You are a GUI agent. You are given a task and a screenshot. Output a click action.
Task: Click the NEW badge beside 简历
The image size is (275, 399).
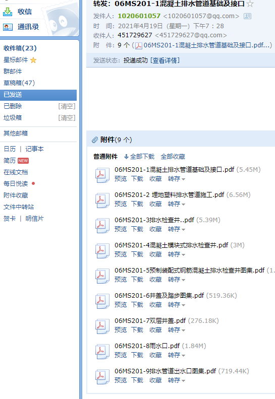(23, 161)
